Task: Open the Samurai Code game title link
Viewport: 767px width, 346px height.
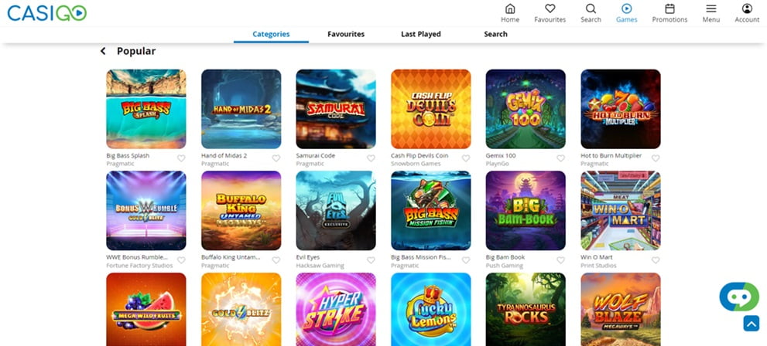Action: [316, 156]
